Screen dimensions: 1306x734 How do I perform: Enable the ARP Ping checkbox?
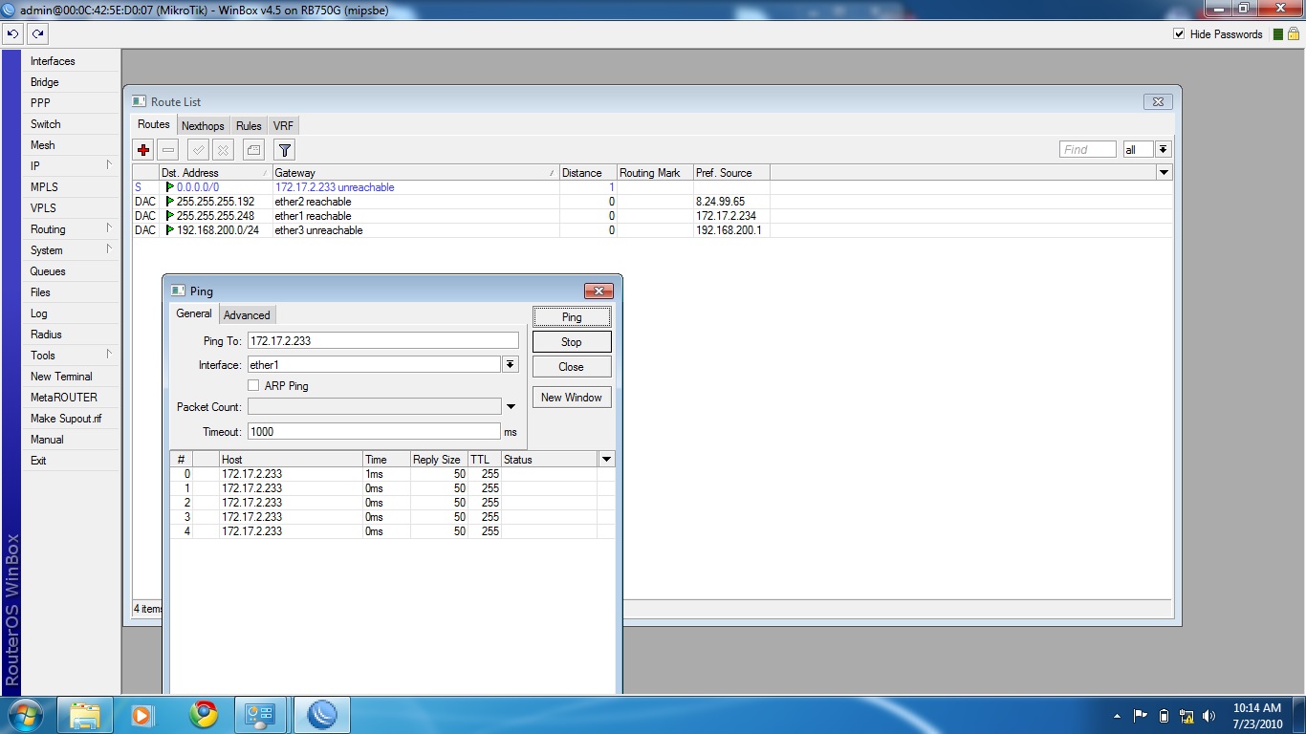[x=253, y=385]
